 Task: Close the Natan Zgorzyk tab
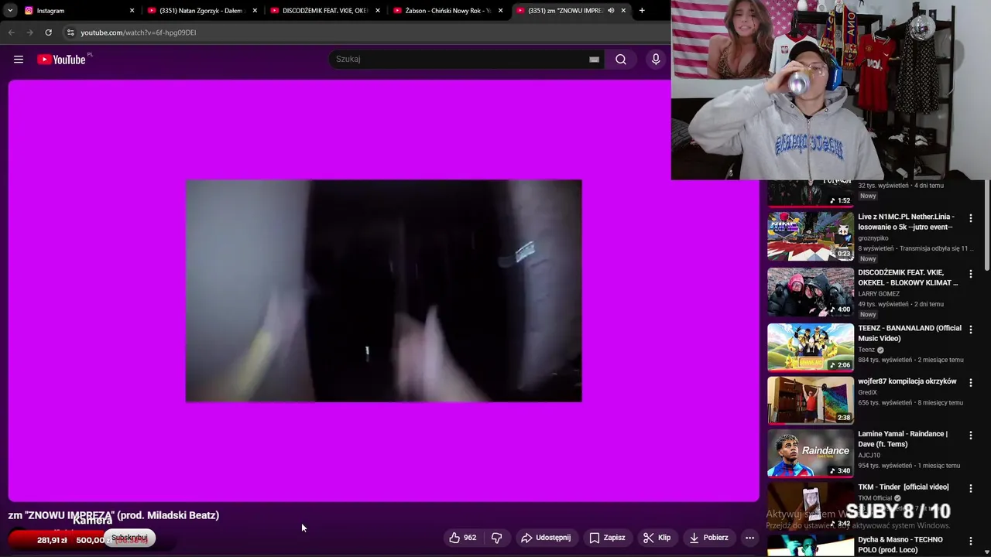coord(255,11)
